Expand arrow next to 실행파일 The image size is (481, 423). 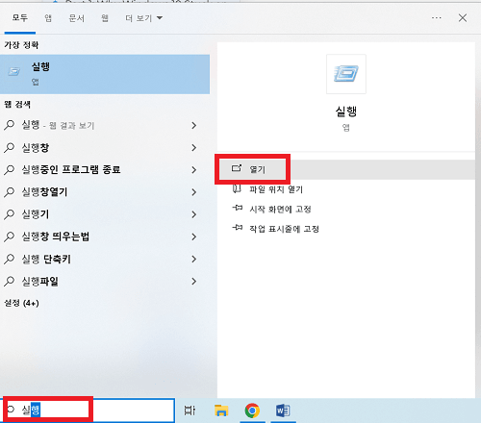pos(193,282)
